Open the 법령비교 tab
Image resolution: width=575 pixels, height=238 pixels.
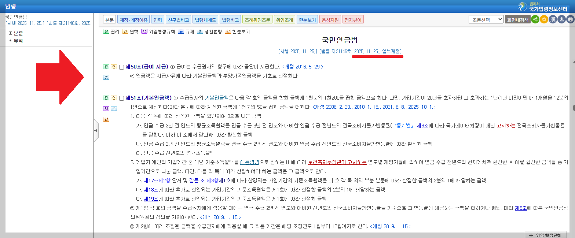point(231,20)
